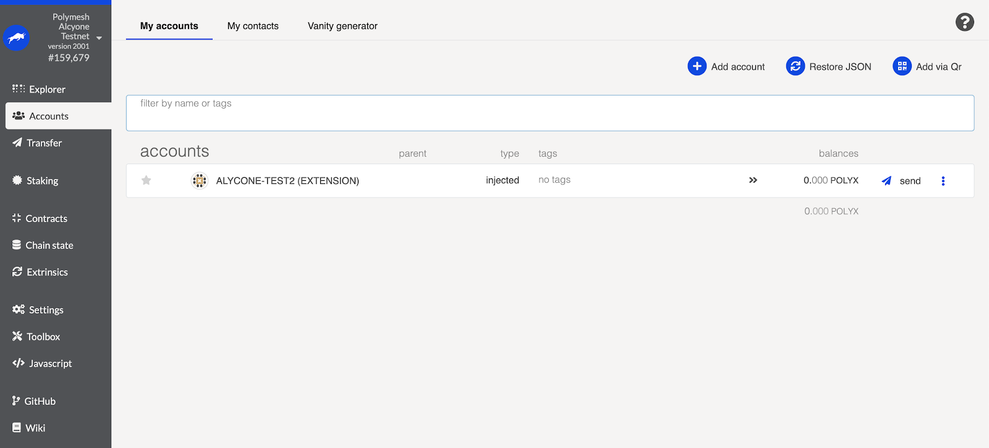Click the 'no tags' label

(x=554, y=180)
